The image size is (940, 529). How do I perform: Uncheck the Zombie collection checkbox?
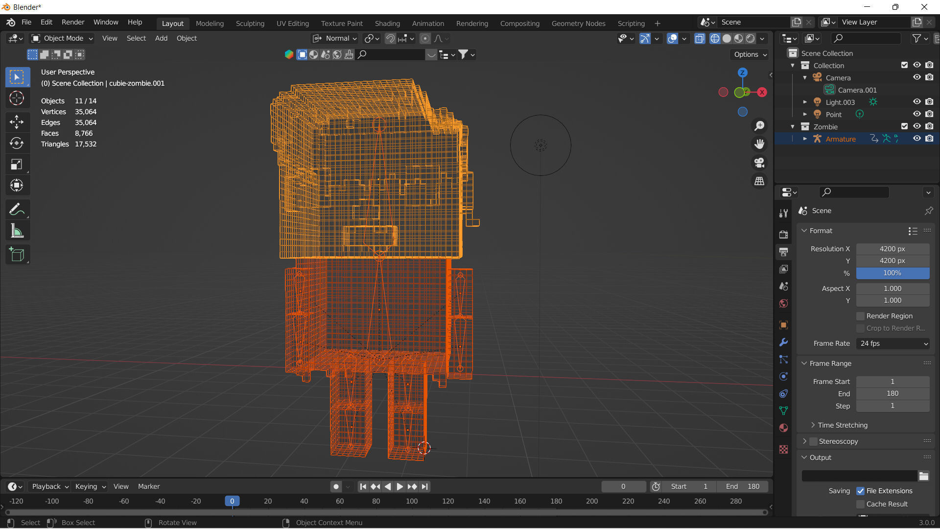tap(904, 126)
